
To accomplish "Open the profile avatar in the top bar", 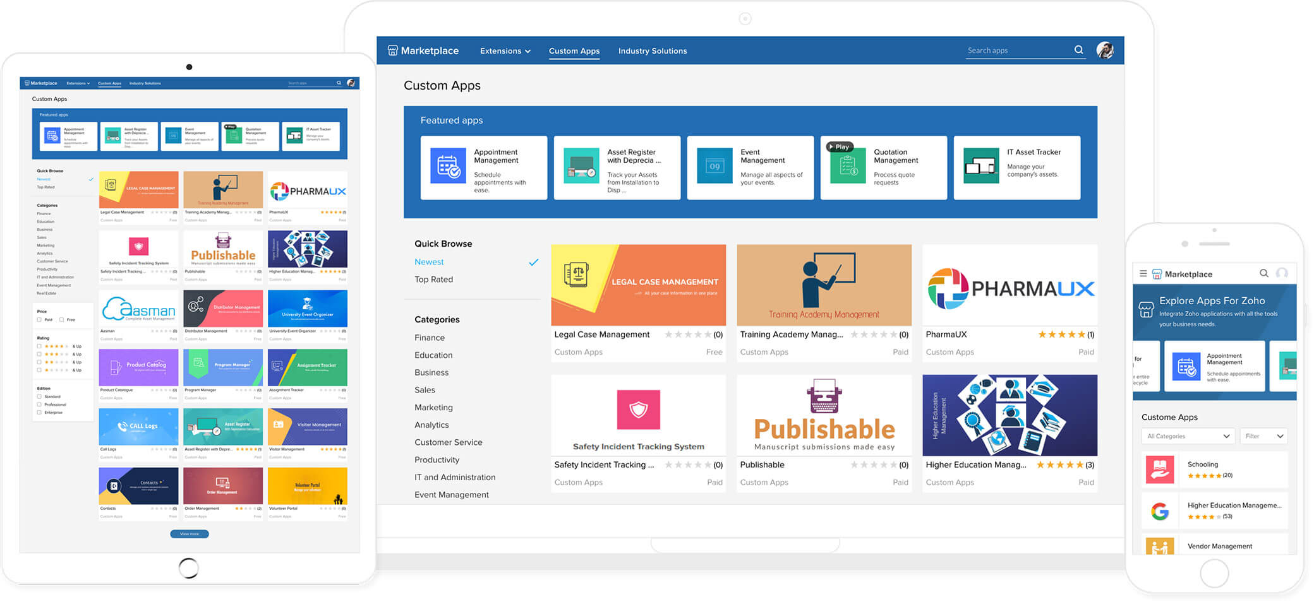I will pos(1105,50).
